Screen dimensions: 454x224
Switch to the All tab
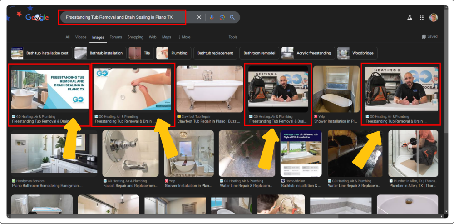click(68, 37)
